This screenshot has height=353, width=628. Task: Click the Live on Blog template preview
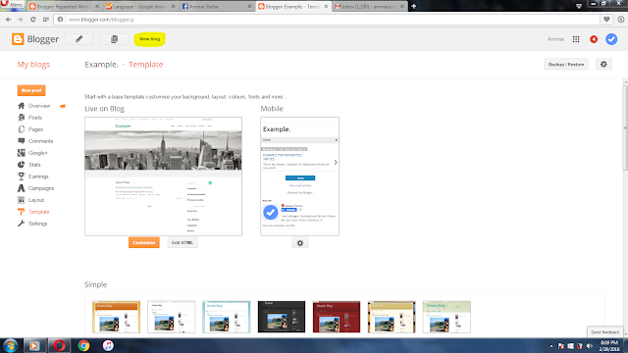click(163, 176)
